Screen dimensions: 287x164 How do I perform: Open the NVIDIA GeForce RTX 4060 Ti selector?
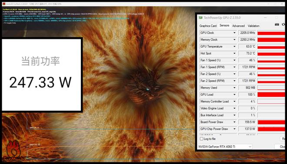[225, 147]
